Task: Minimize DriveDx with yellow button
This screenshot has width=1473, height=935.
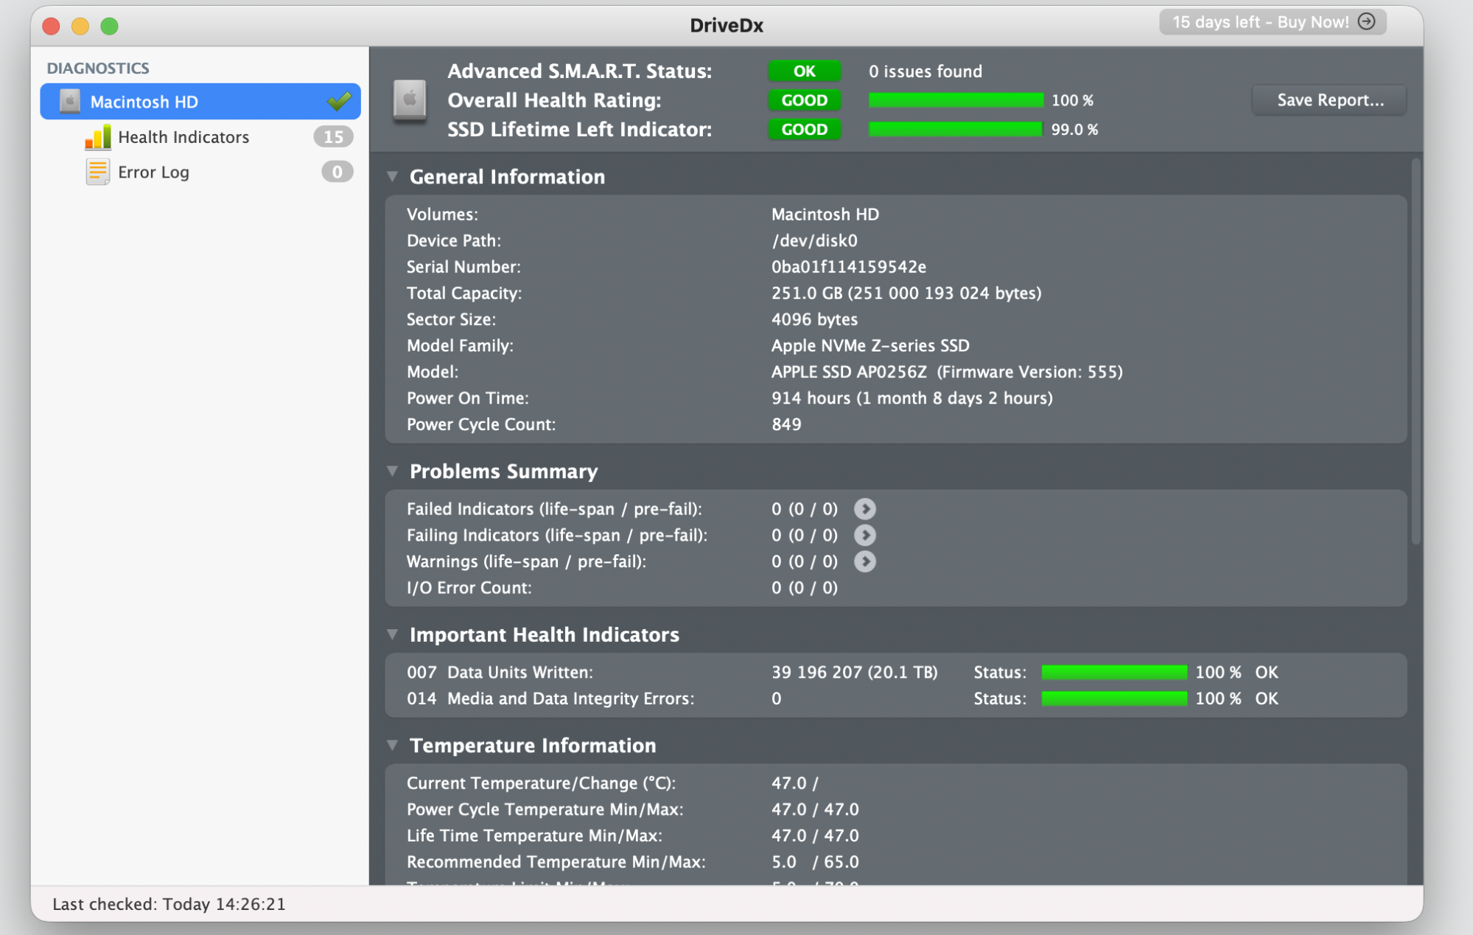Action: point(80,27)
